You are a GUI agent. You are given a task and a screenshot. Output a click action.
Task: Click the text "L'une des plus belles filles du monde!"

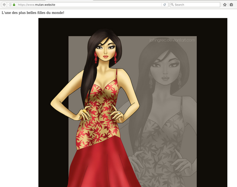pyautogui.click(x=33, y=13)
